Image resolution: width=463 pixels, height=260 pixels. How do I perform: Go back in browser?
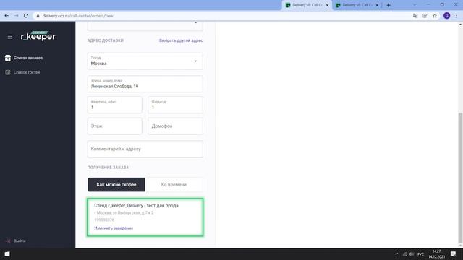[7, 16]
